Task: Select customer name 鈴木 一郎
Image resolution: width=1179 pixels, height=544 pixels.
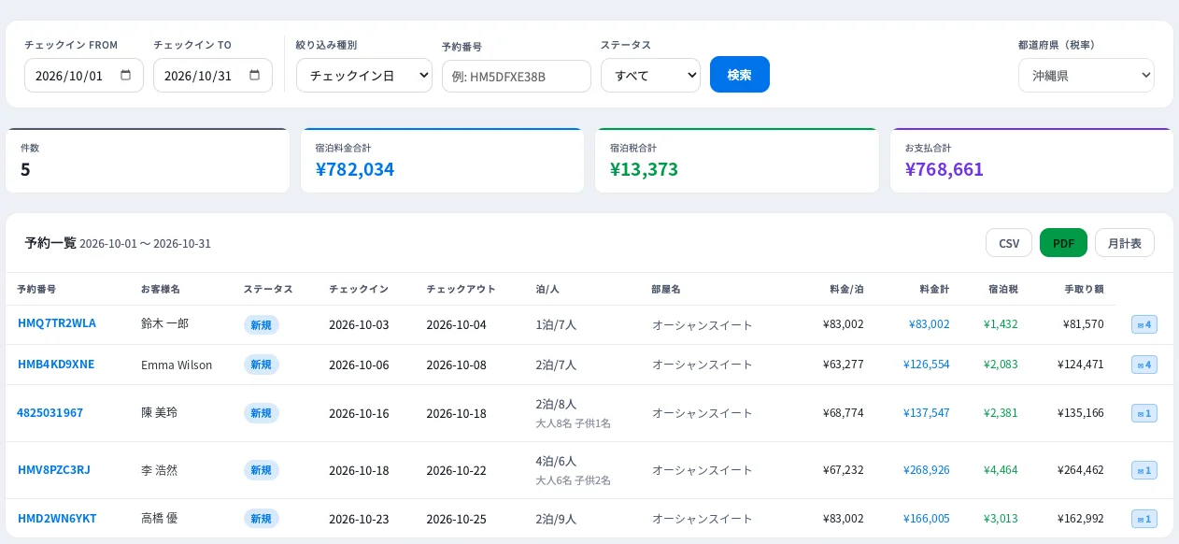Action: coord(164,324)
